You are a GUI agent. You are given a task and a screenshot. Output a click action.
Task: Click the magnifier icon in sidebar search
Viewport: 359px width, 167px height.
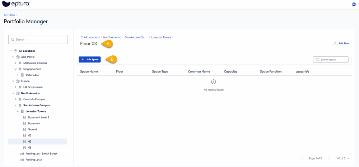(12, 40)
